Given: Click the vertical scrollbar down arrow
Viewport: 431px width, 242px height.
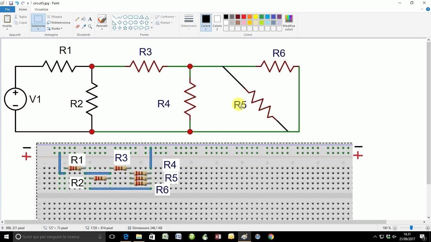Looking at the screenshot, I should click(x=429, y=217).
